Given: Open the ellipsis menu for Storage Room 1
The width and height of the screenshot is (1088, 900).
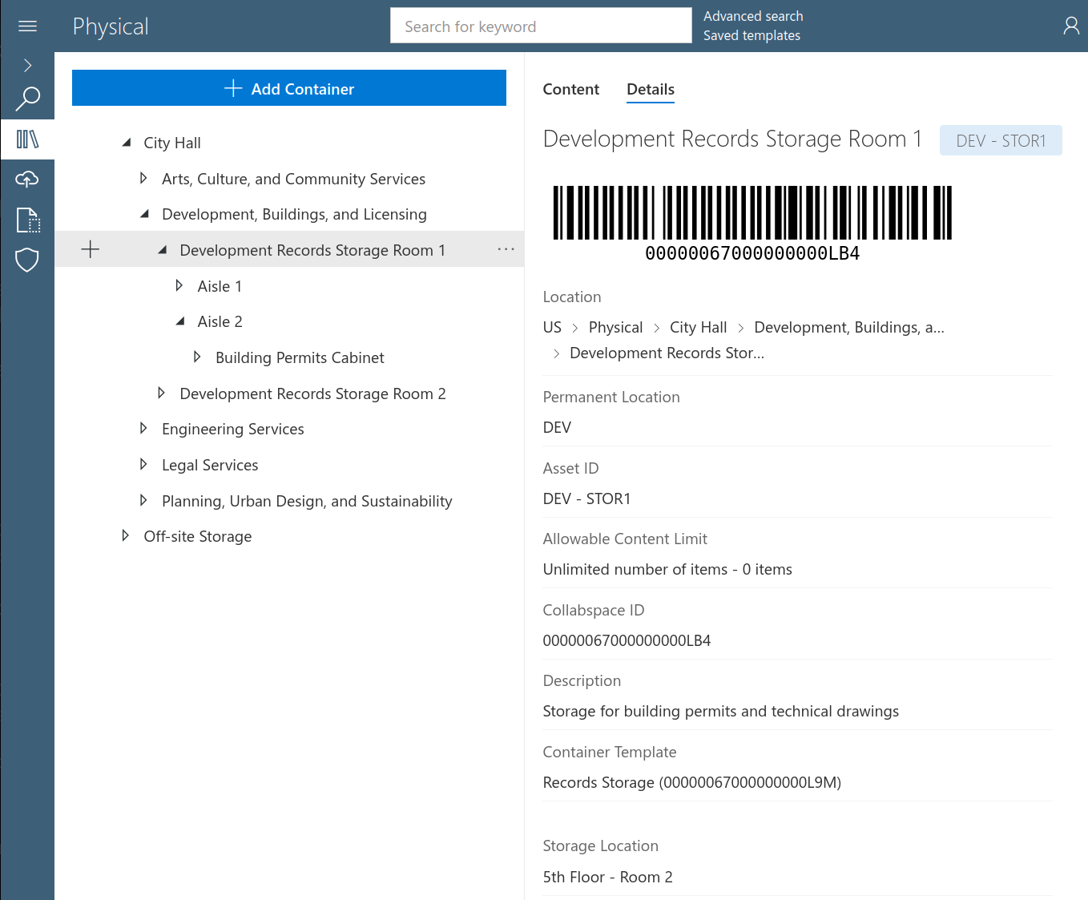Looking at the screenshot, I should 506,249.
